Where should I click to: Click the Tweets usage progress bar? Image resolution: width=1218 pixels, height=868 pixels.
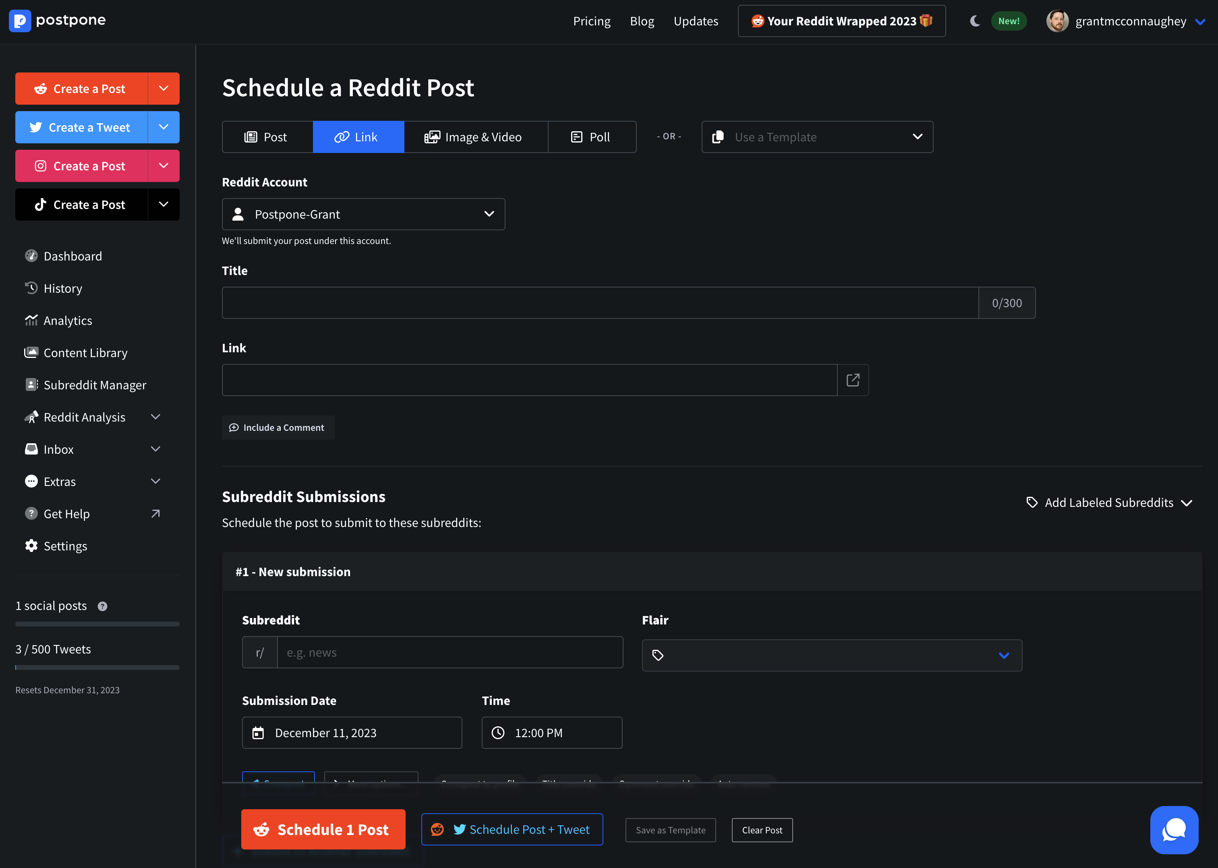point(97,667)
